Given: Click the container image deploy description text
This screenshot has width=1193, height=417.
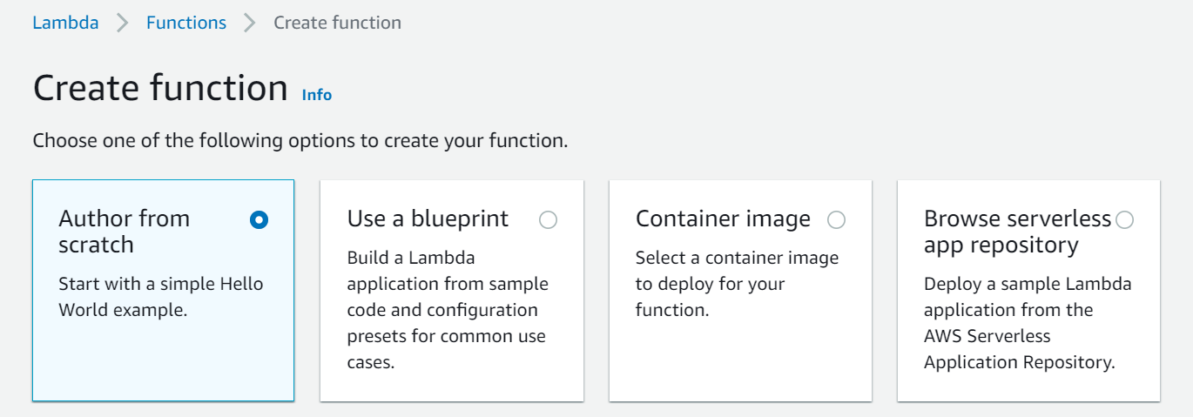Looking at the screenshot, I should point(737,284).
